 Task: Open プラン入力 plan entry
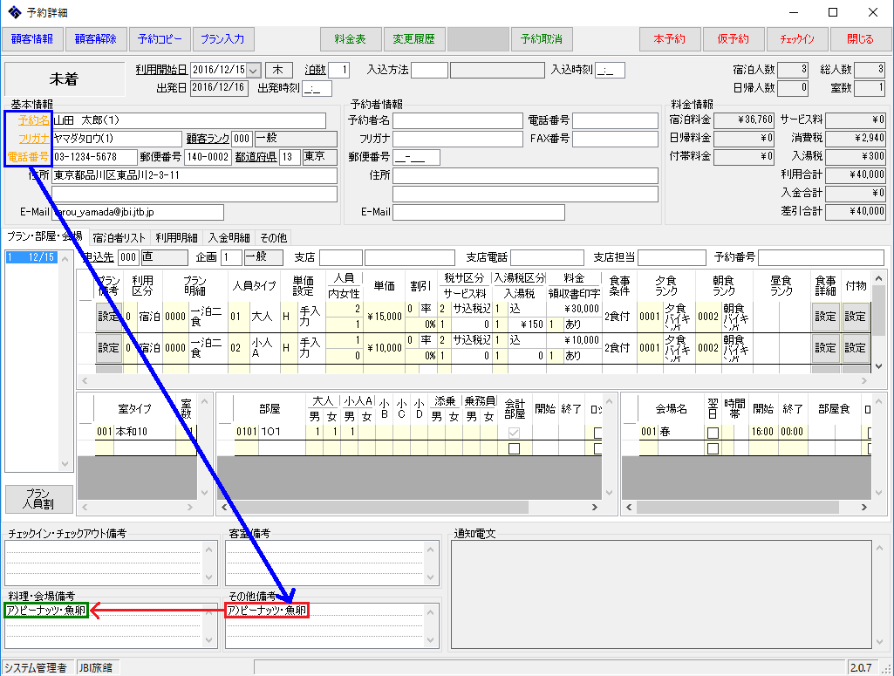[x=222, y=39]
